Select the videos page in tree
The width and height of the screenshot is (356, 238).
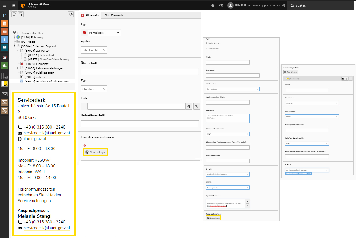pos(34,77)
